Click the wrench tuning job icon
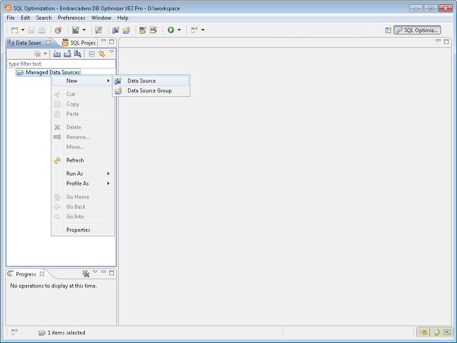 coord(99,30)
